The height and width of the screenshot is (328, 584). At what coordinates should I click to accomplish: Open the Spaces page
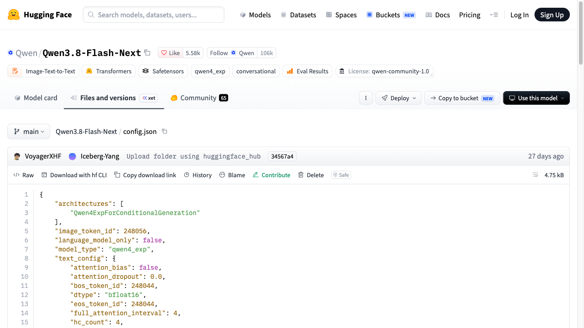tap(341, 15)
